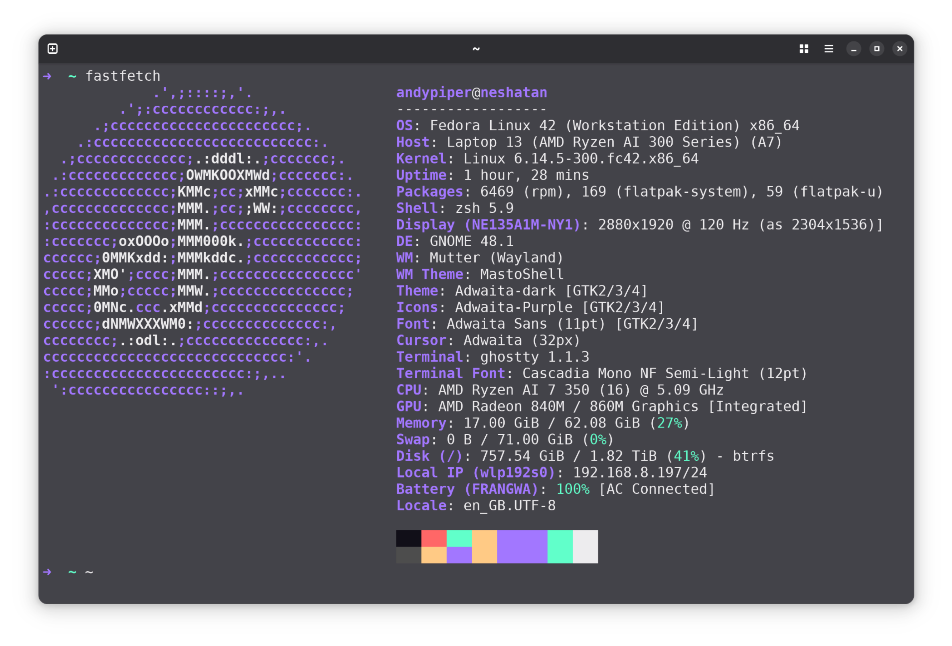Click the Memory usage 27% value
This screenshot has width=952, height=646.
(669, 423)
